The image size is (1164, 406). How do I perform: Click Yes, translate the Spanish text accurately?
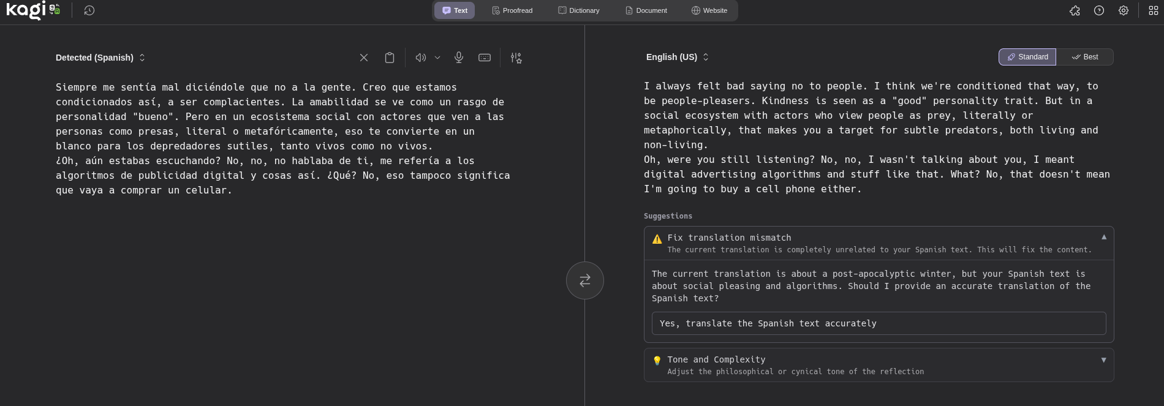[879, 323]
